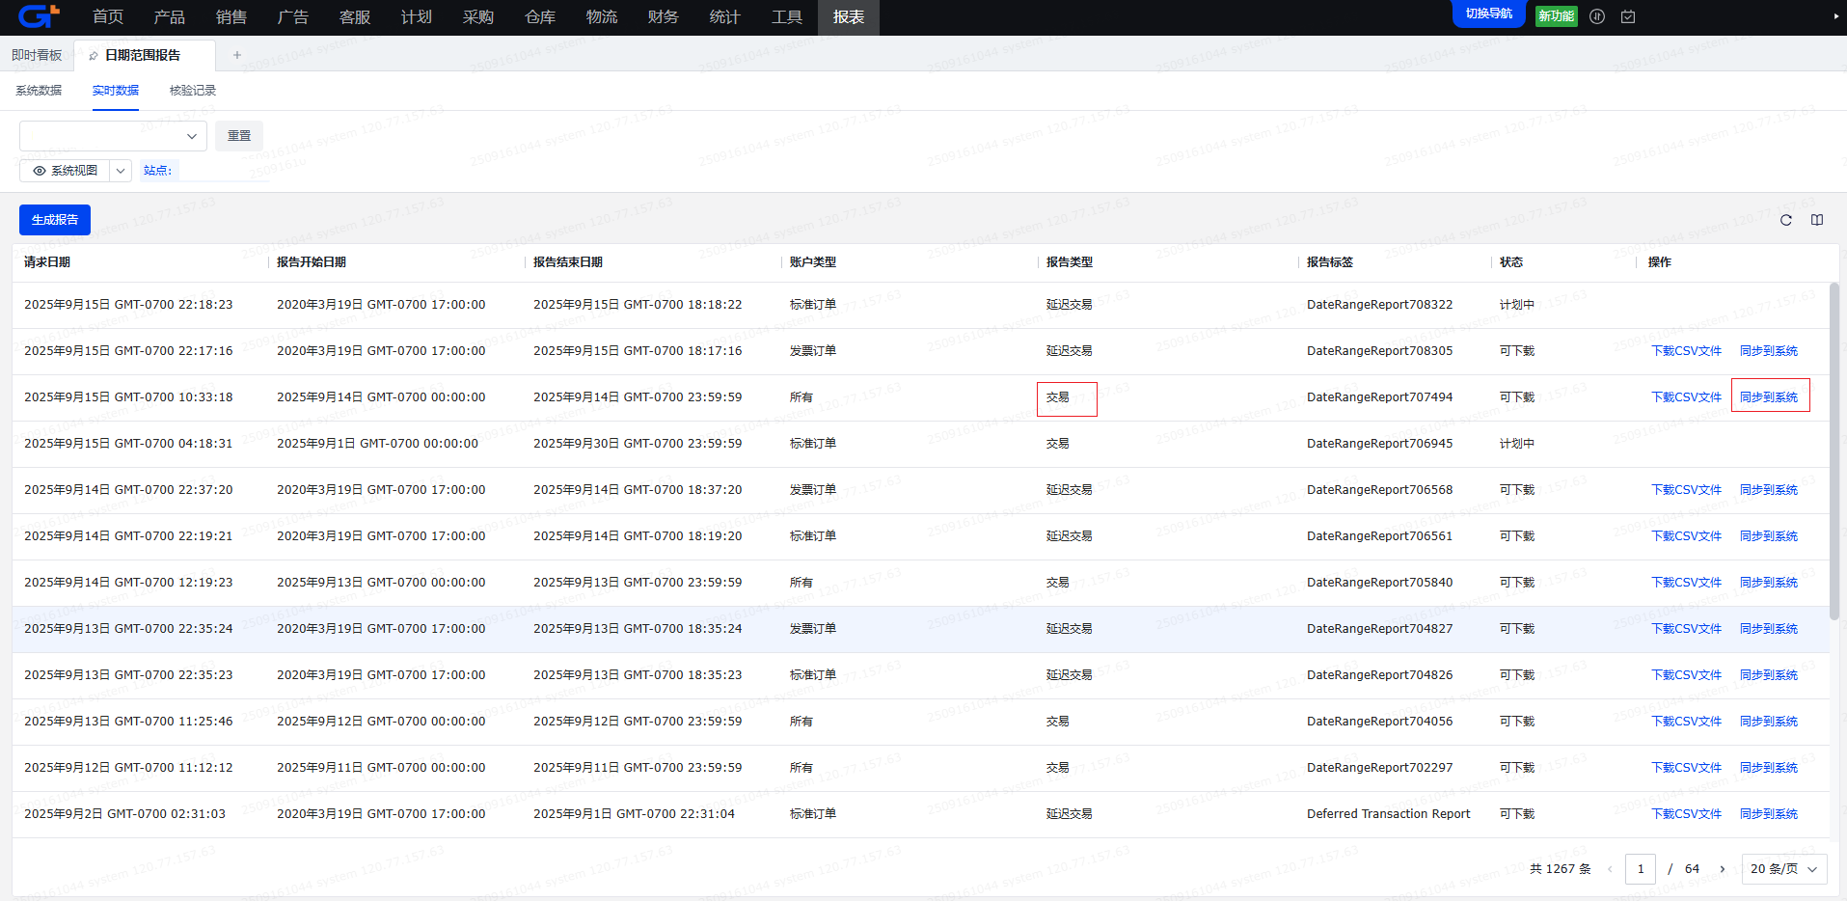This screenshot has height=901, width=1847.
Task: Download CSV for DateRangeReport708305
Action: (x=1686, y=351)
